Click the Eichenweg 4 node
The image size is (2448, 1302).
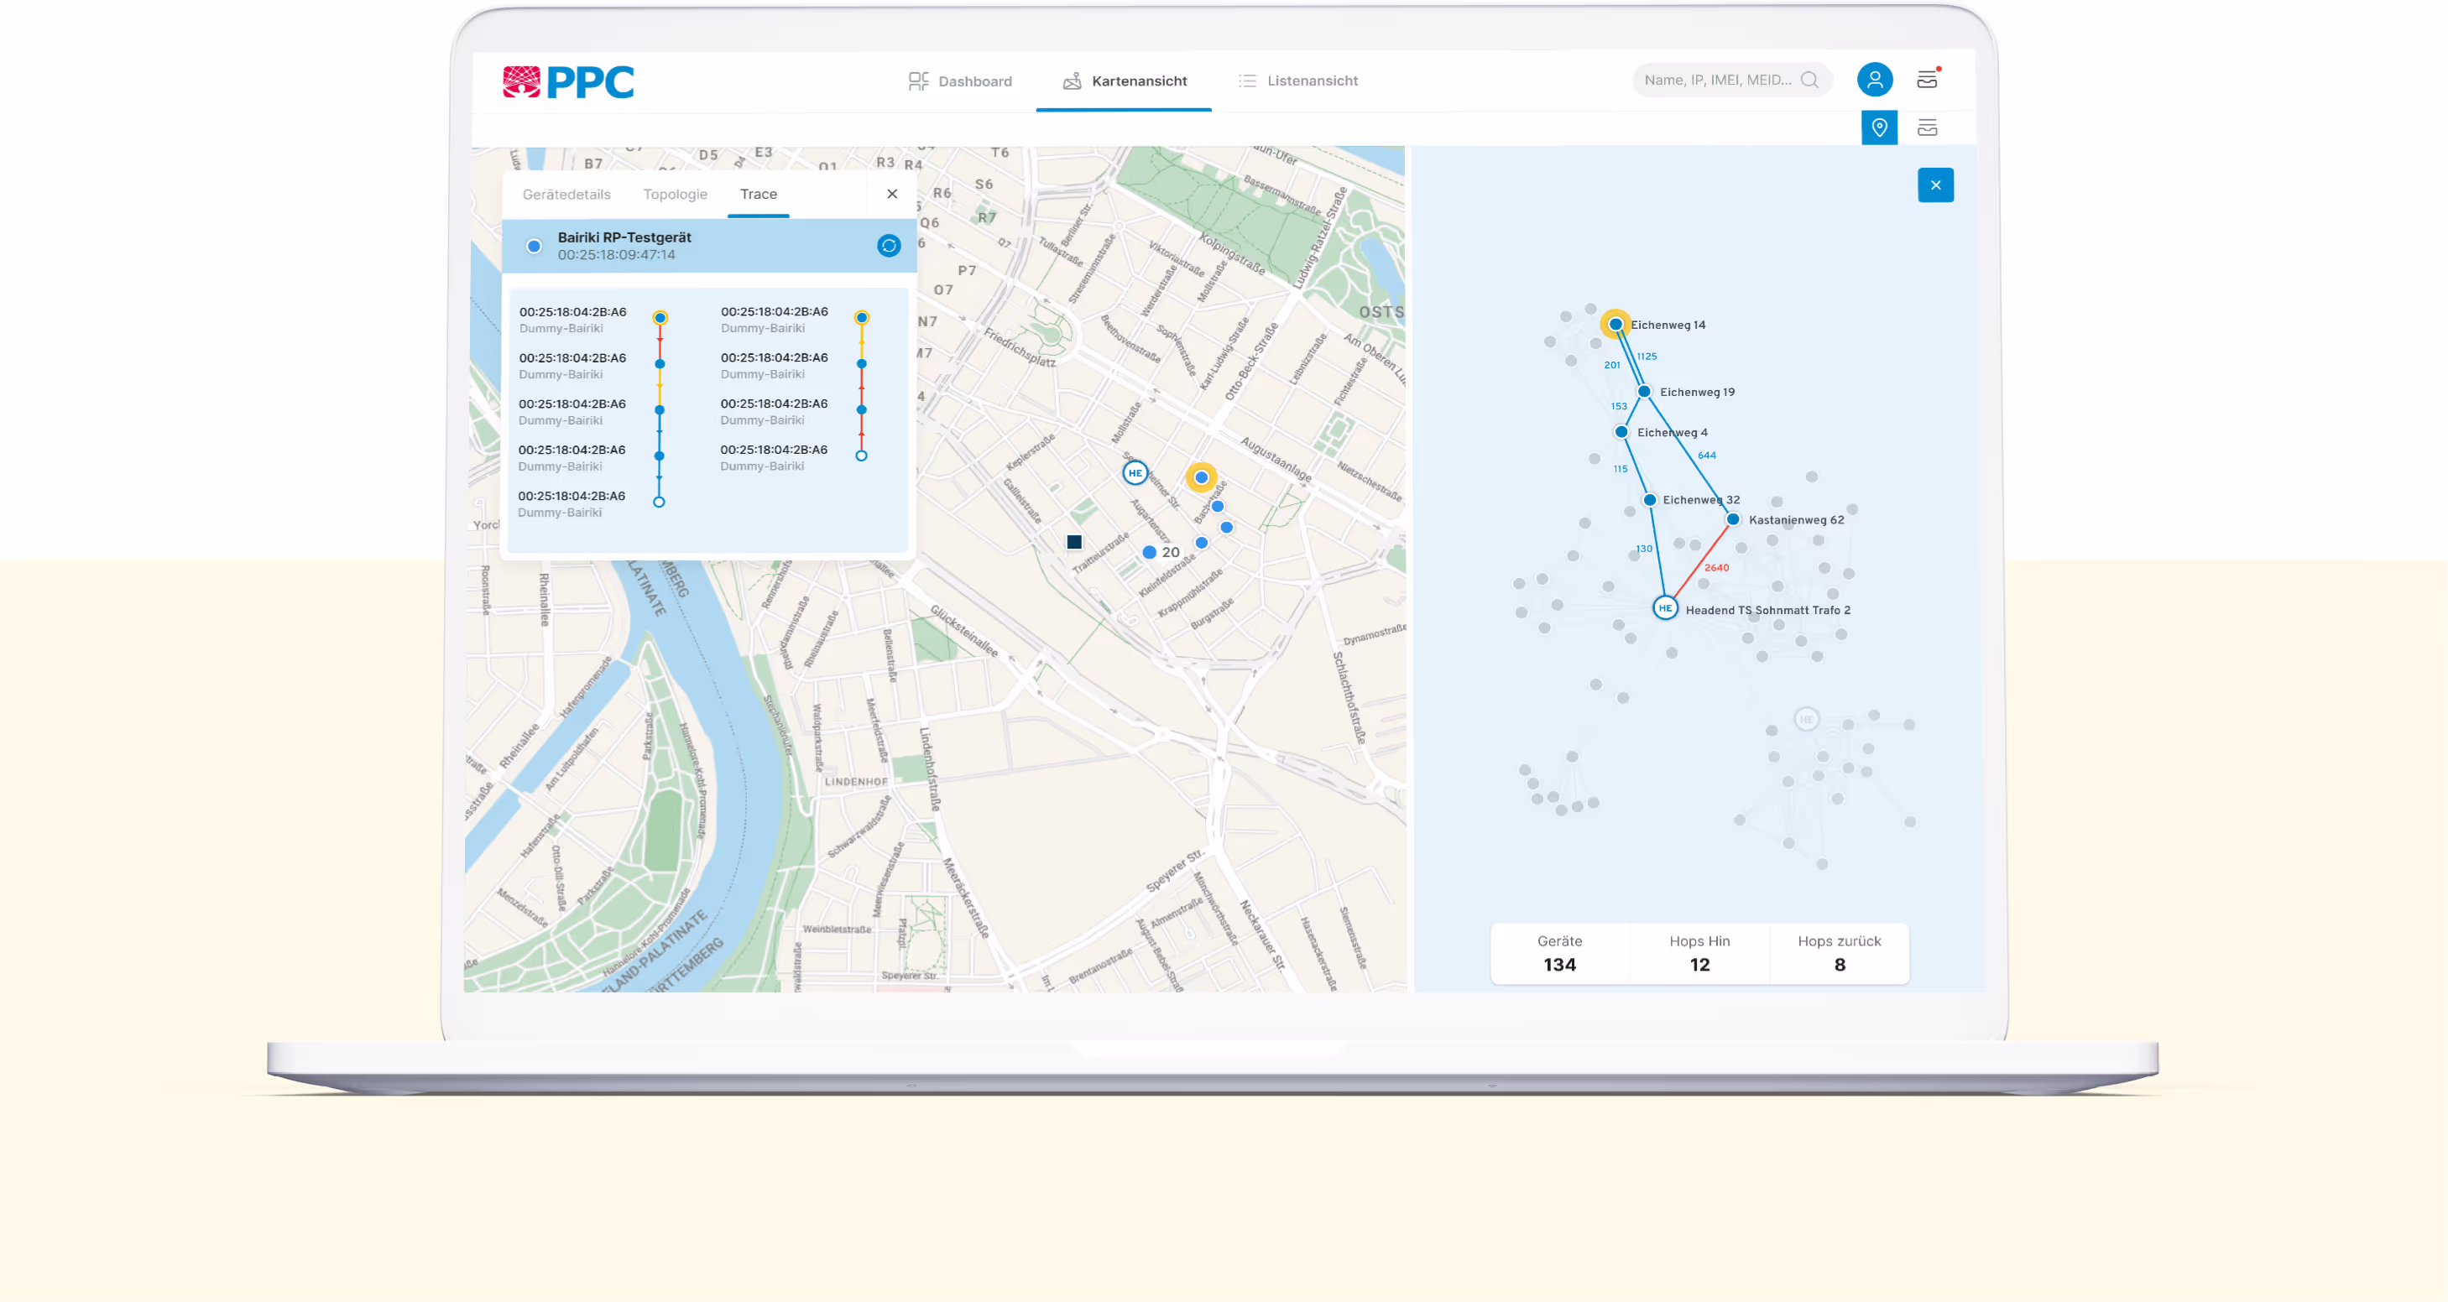(x=1621, y=432)
